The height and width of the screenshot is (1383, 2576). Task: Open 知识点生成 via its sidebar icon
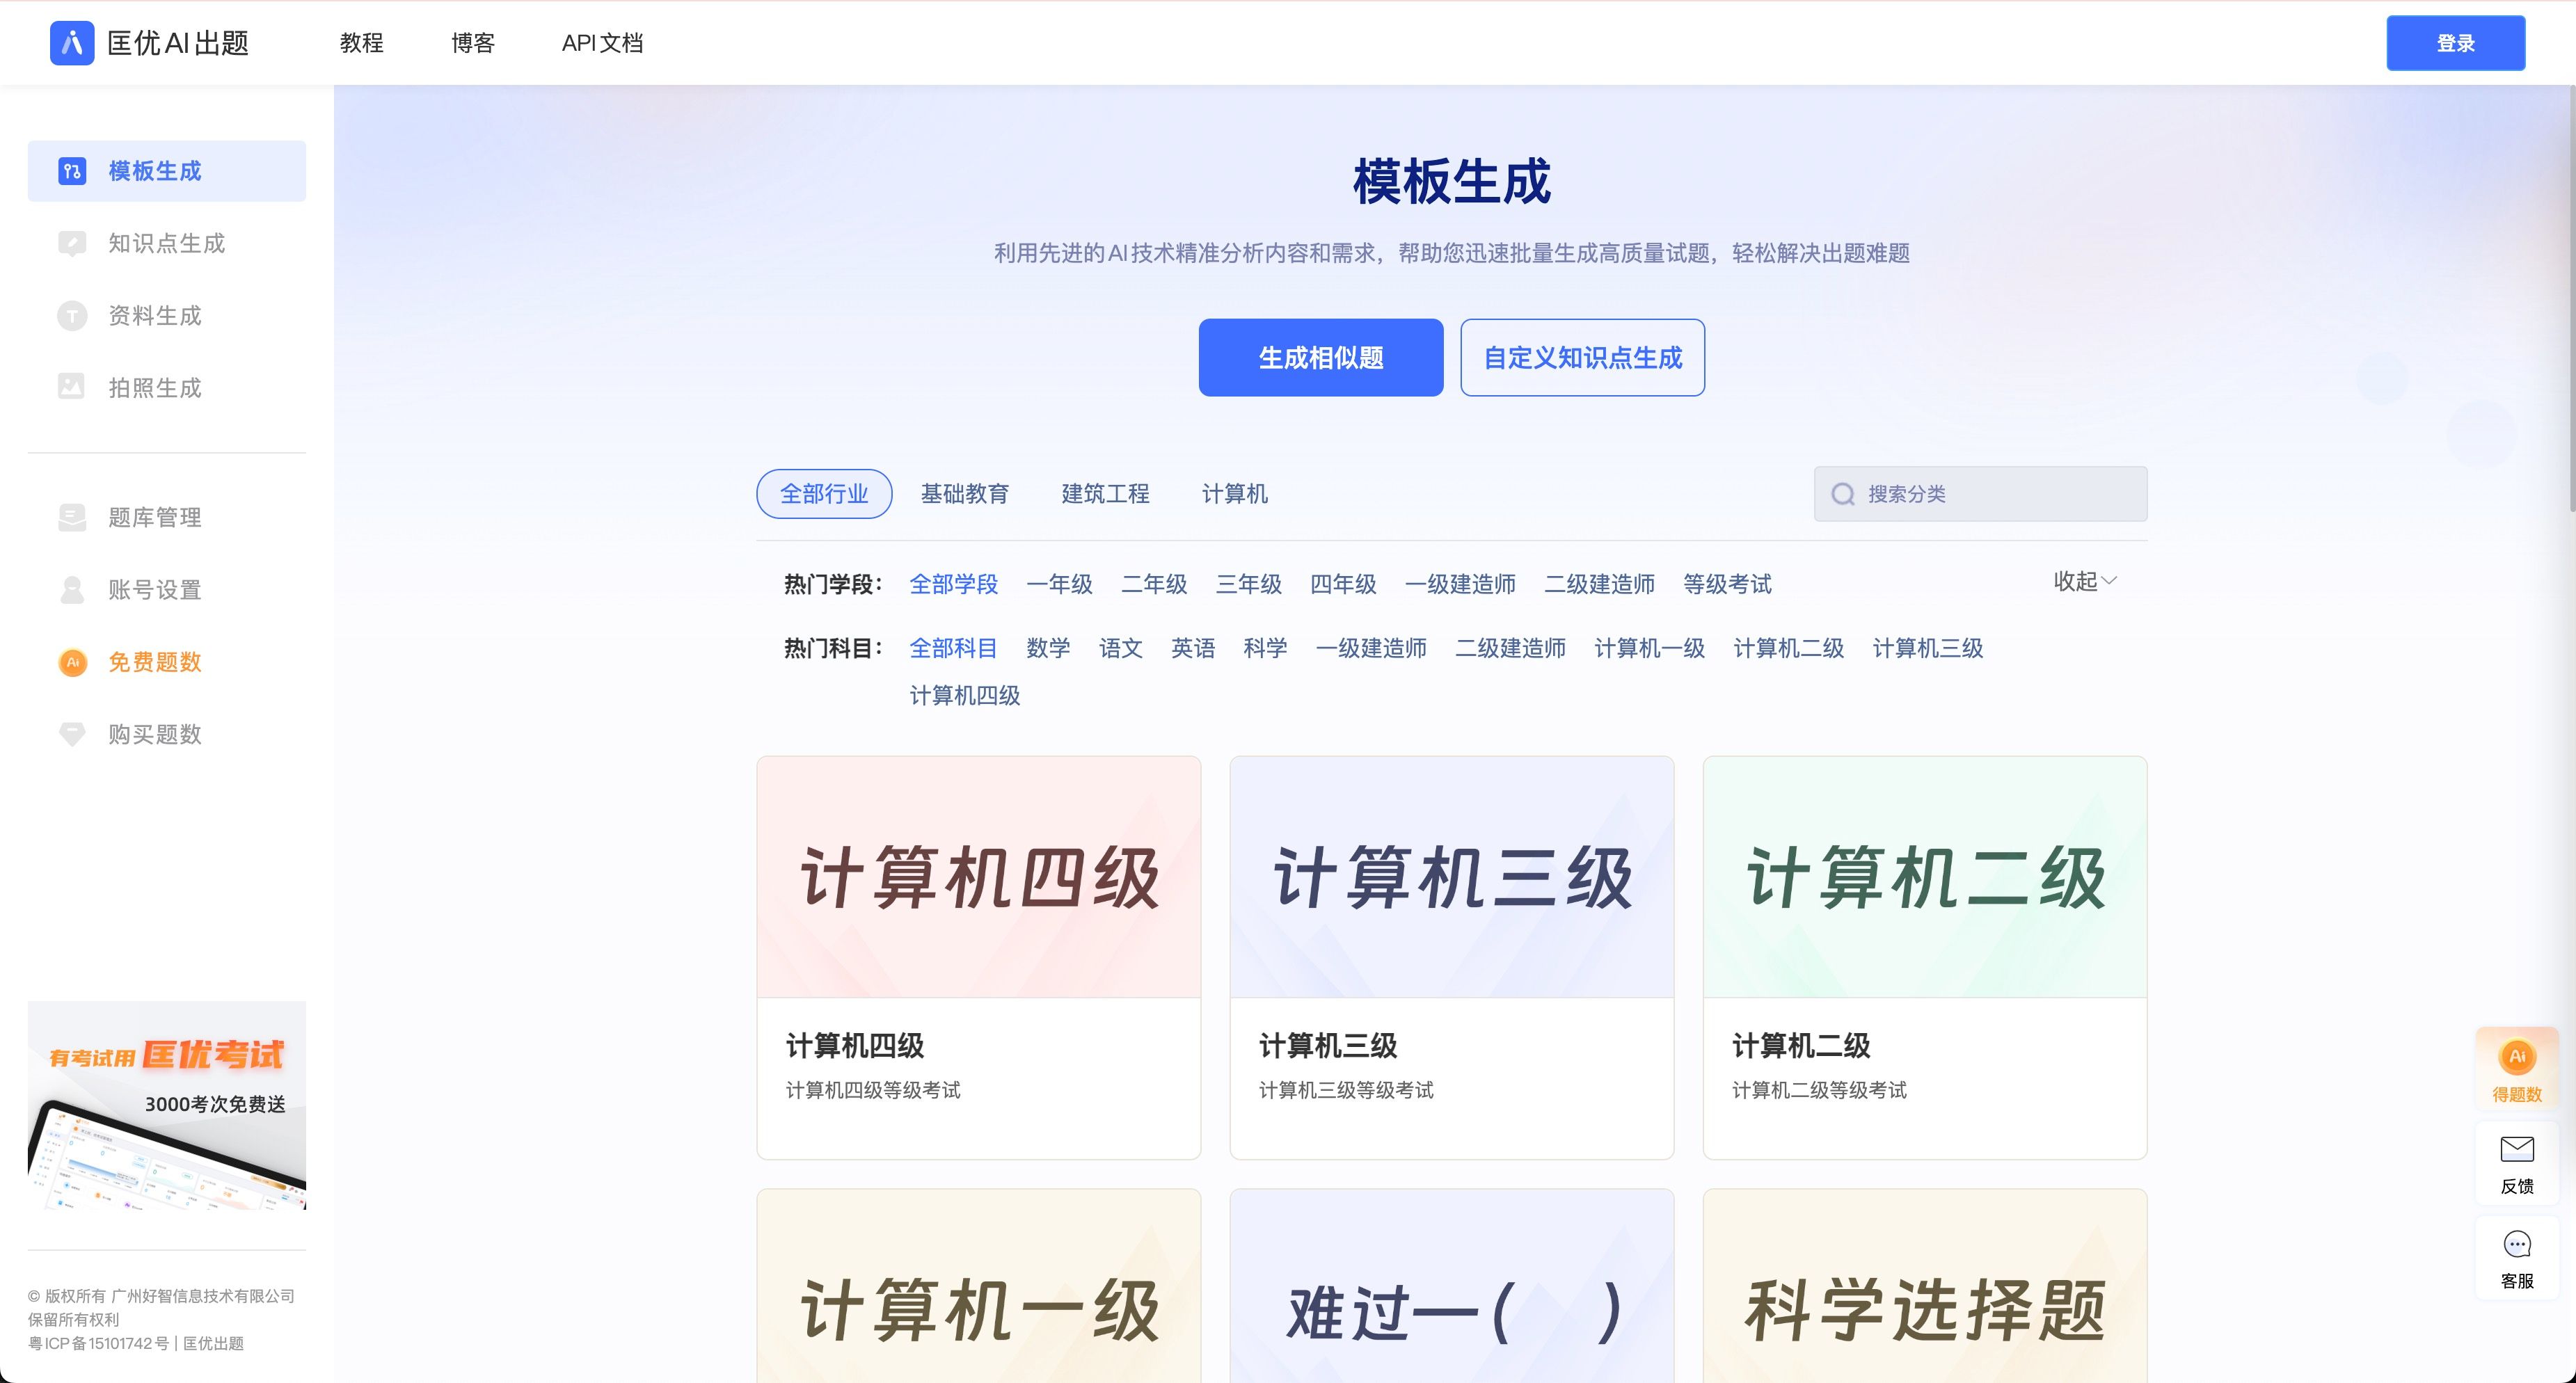click(71, 243)
